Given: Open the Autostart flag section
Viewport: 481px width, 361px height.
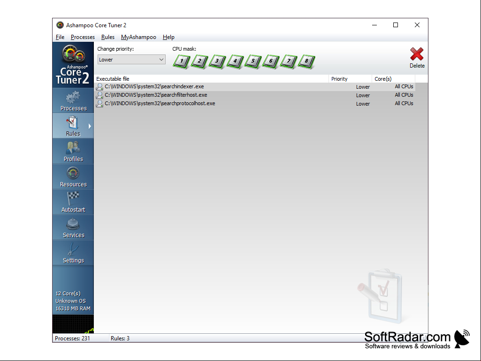Looking at the screenshot, I should click(73, 202).
